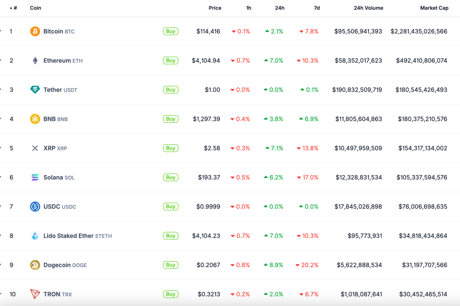This screenshot has width=460, height=306.
Task: Click the Ethereum diamond logo icon
Action: [35, 61]
